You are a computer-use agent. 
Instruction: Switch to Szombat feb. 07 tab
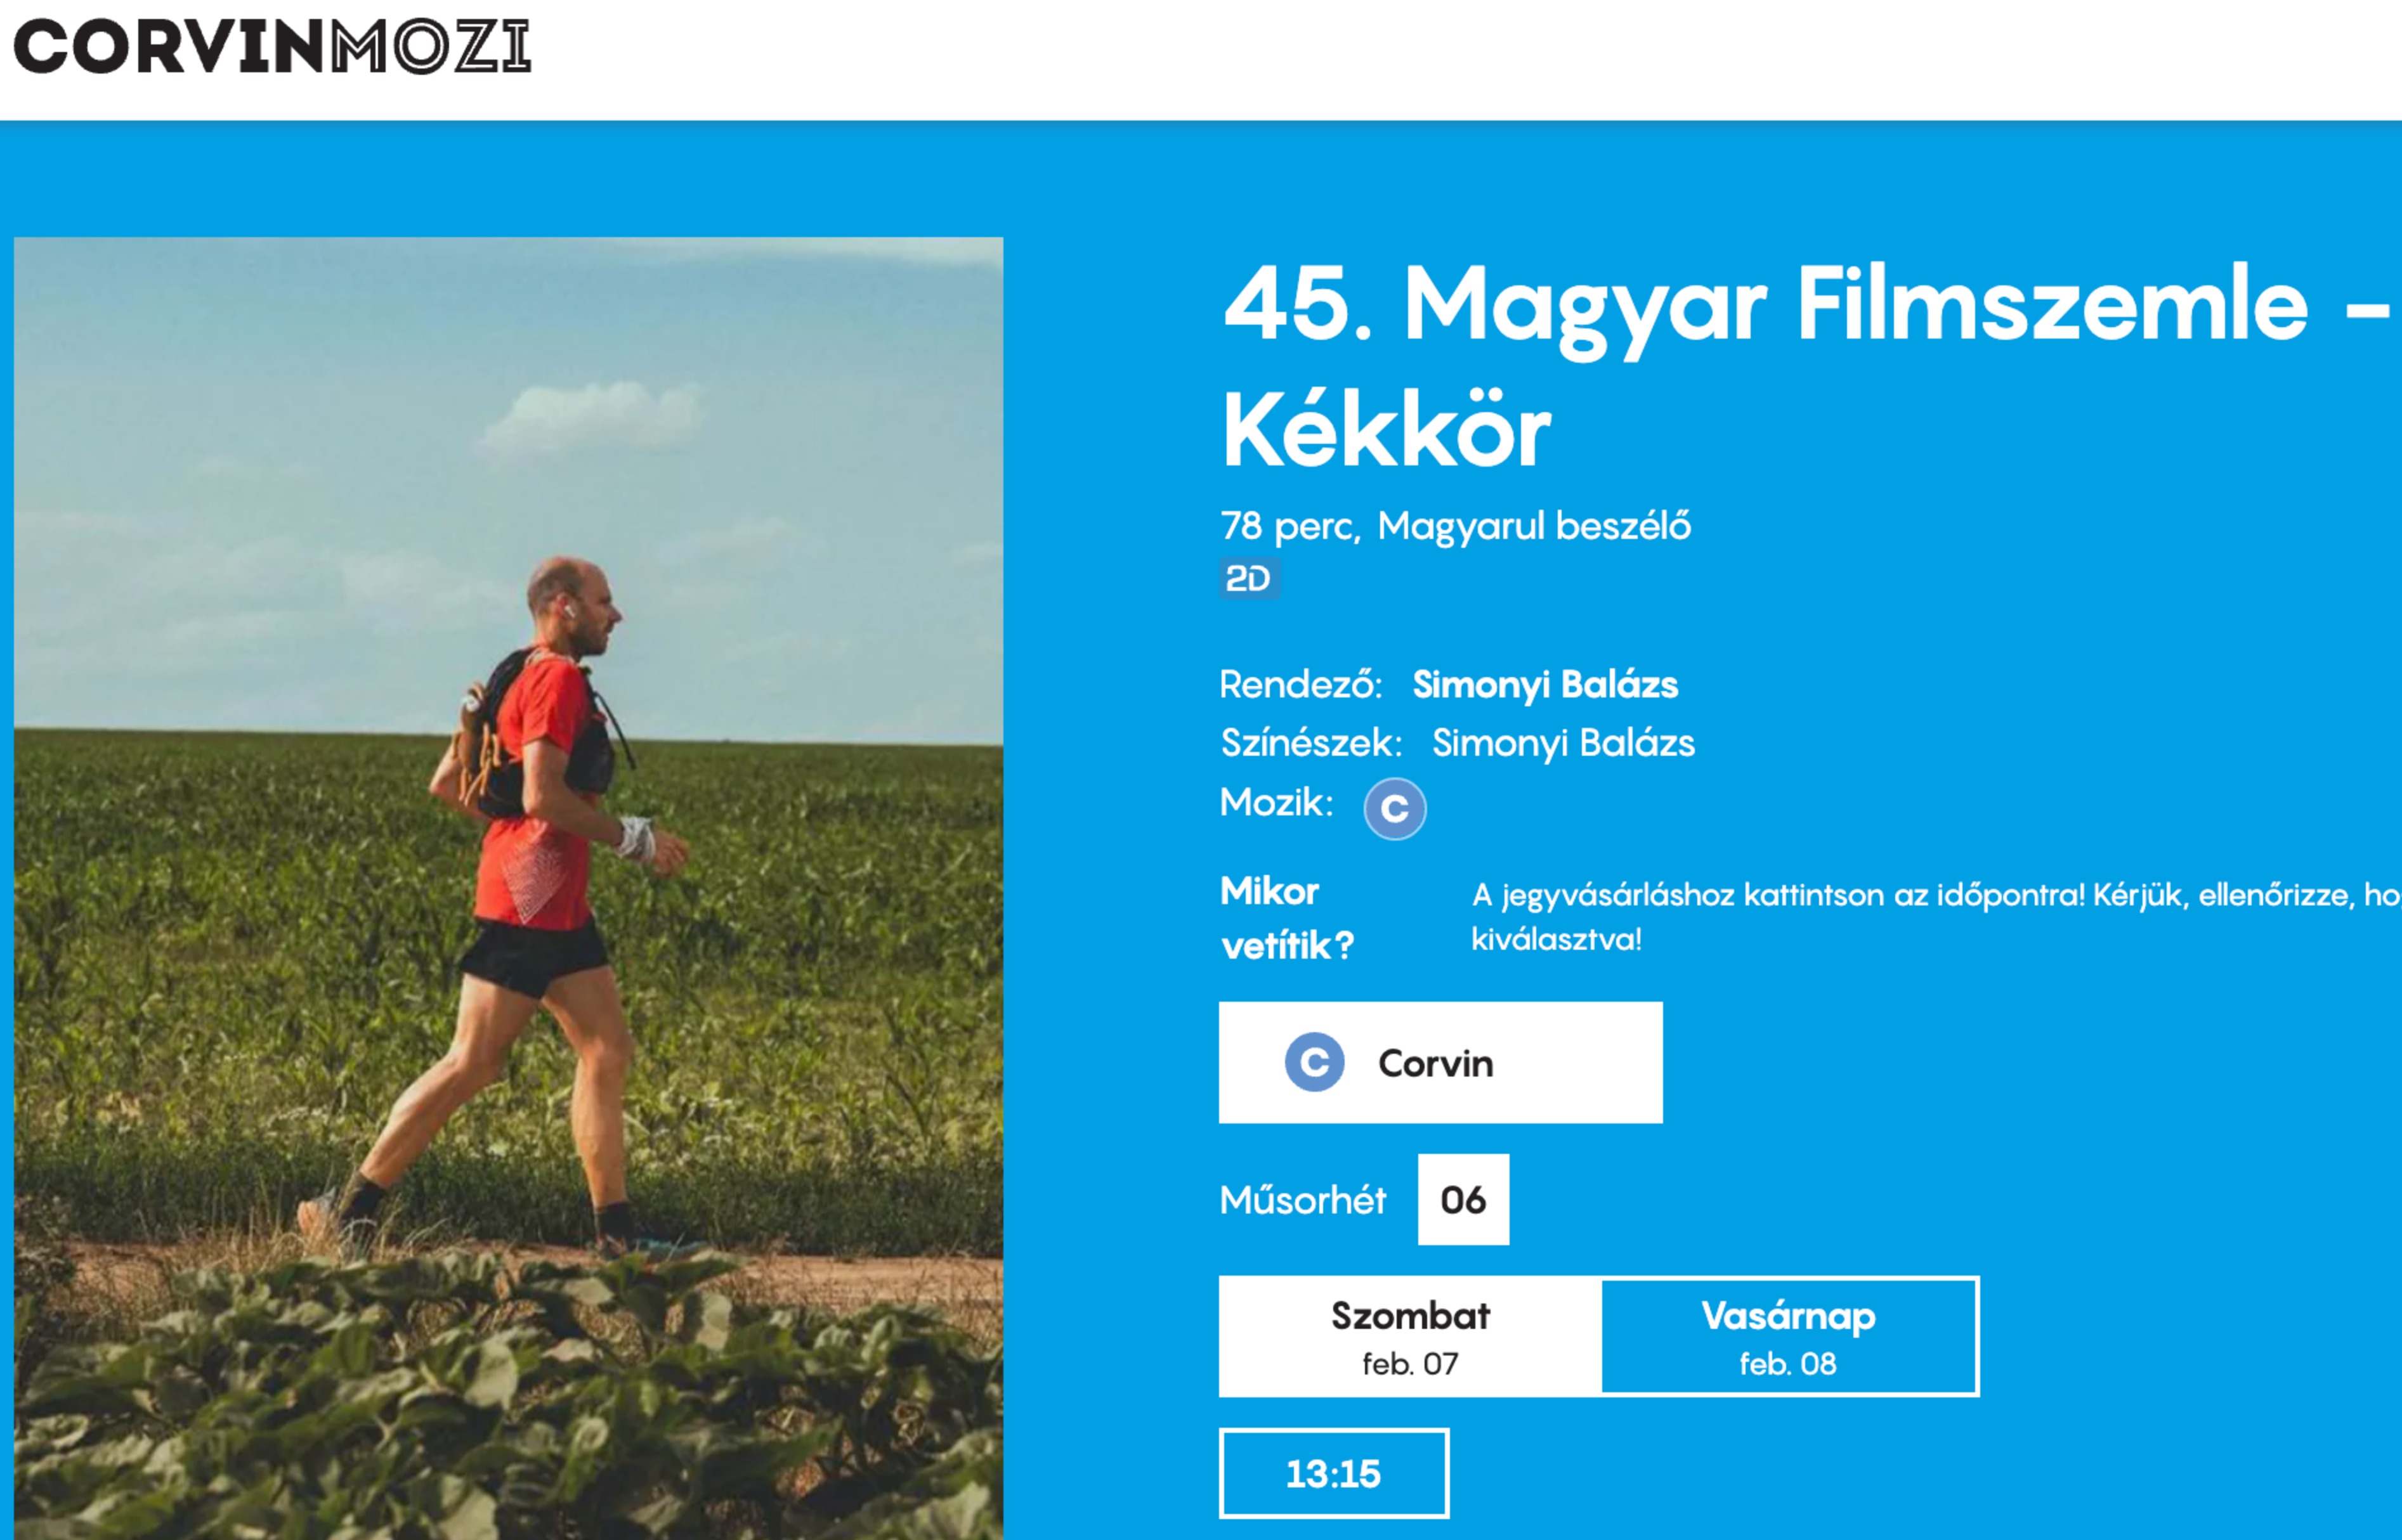point(1411,1336)
